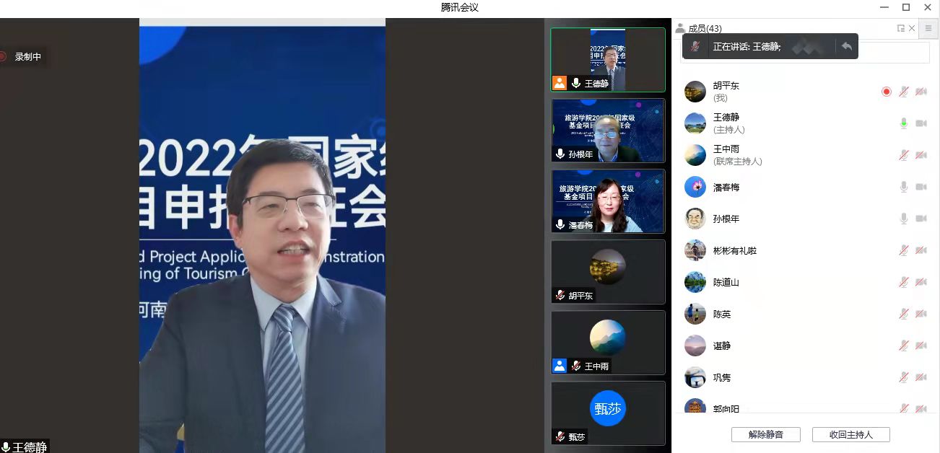Select the 甄莎 participant tile

pos(607,413)
